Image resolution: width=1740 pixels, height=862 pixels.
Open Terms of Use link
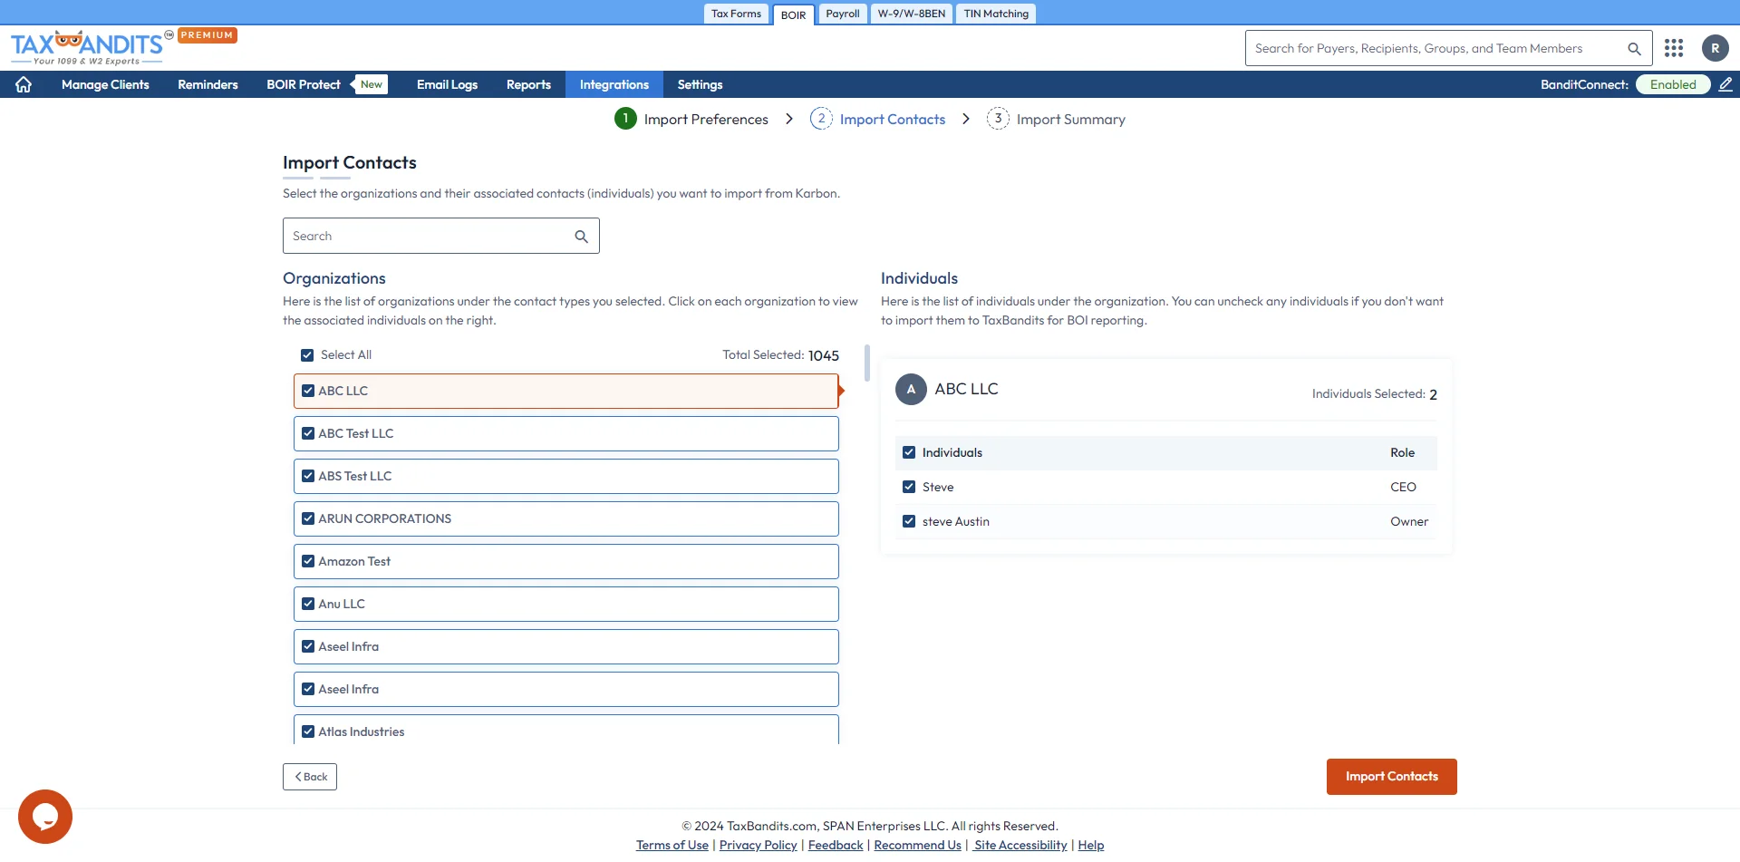pos(672,845)
